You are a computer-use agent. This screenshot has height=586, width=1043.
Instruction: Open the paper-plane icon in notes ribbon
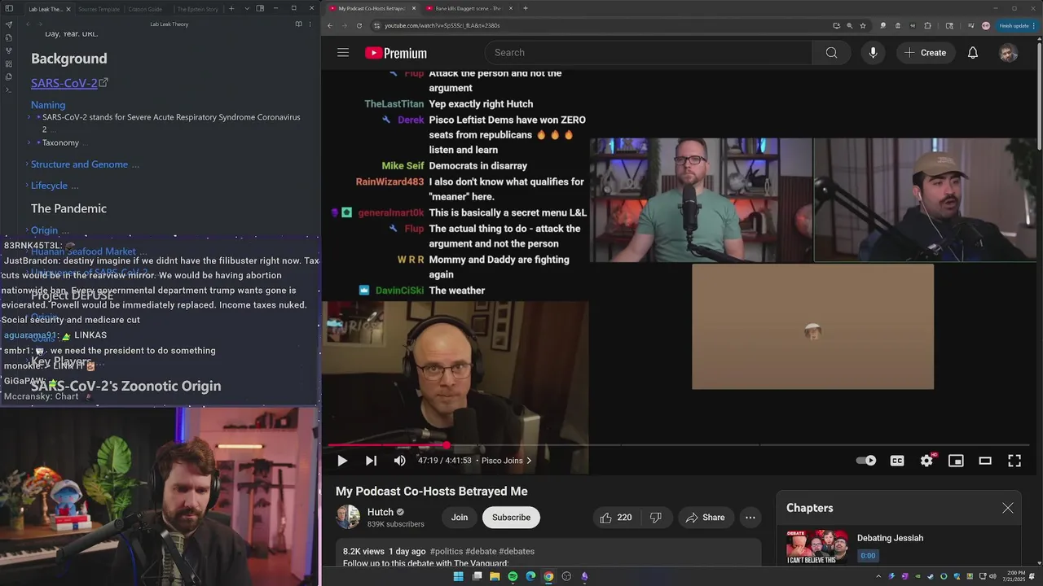coord(8,24)
